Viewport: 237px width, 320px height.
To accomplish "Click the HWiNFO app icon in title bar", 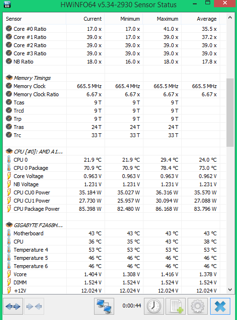I will [x=7, y=4].
